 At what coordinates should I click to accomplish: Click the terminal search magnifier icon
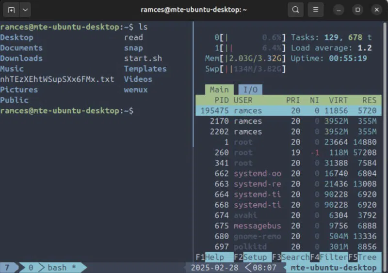click(295, 10)
